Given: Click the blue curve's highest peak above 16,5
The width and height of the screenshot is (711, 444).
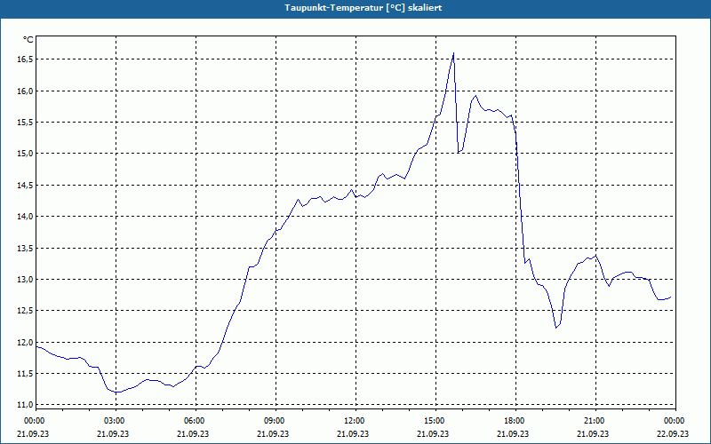Looking at the screenshot, I should (x=453, y=53).
